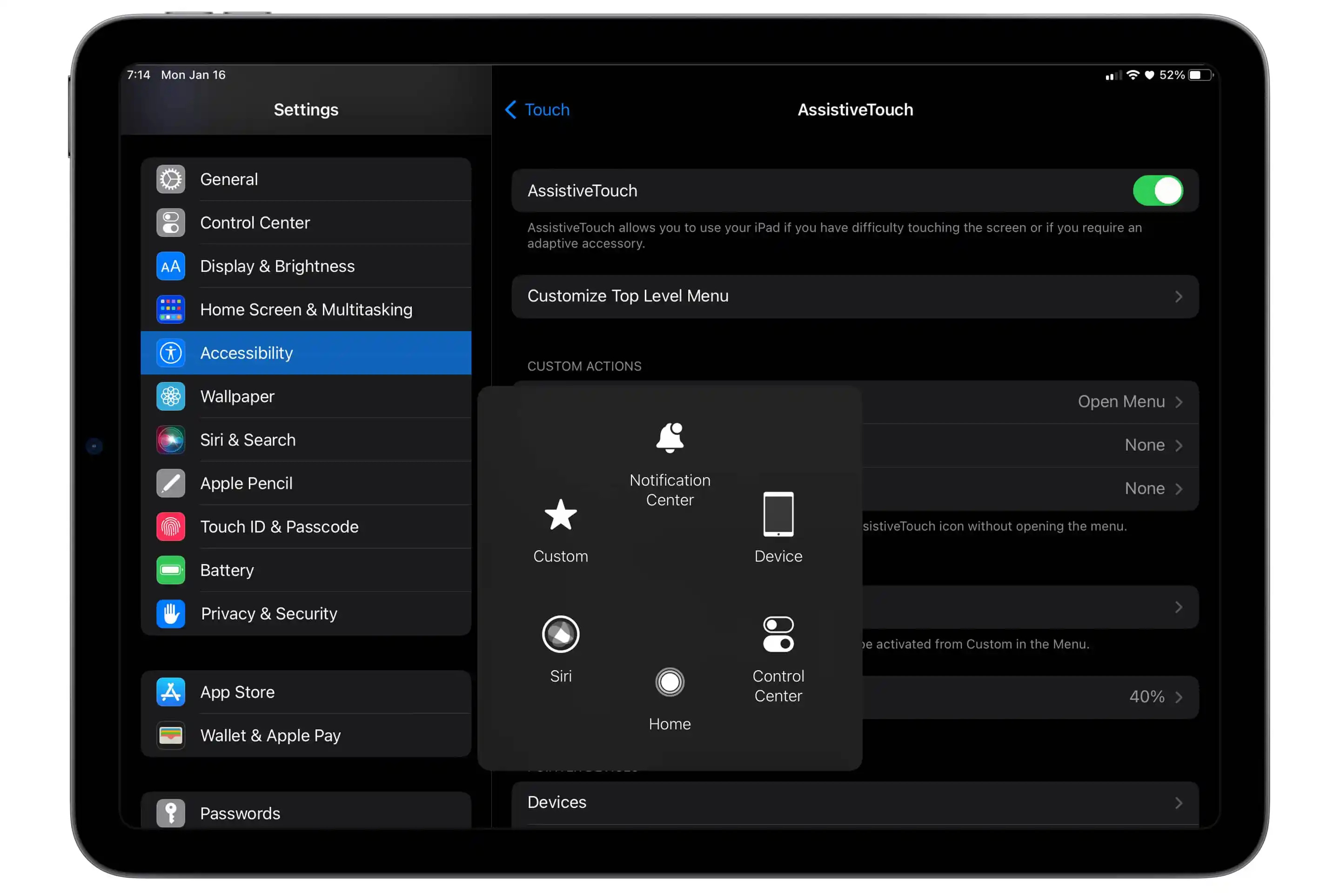Tap the General gear icon

point(170,180)
